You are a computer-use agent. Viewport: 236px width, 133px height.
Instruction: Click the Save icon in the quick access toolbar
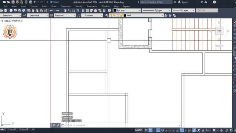[x=13, y=2]
